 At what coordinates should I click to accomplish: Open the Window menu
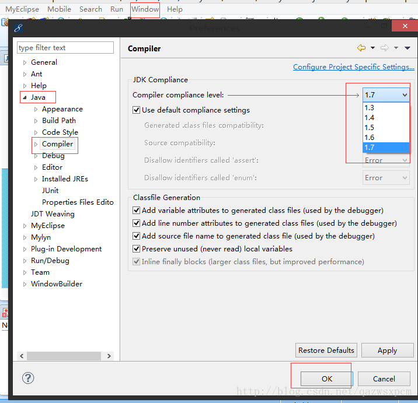pos(145,9)
